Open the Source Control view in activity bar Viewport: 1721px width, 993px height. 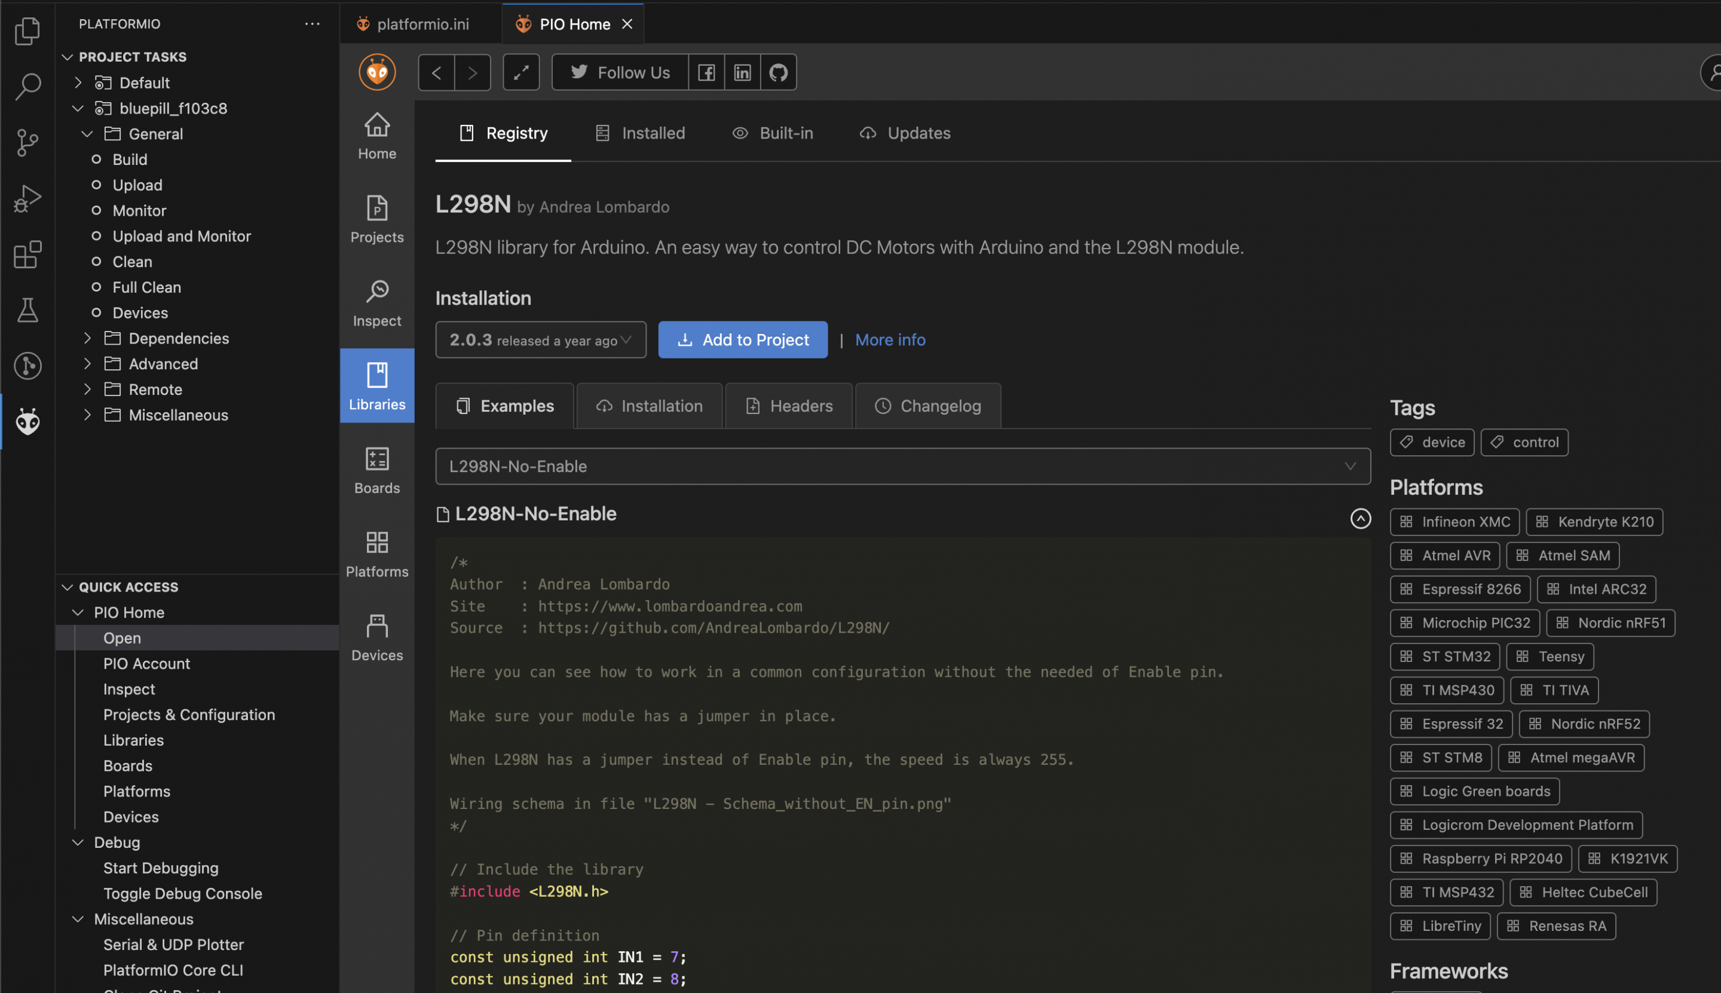tap(27, 143)
